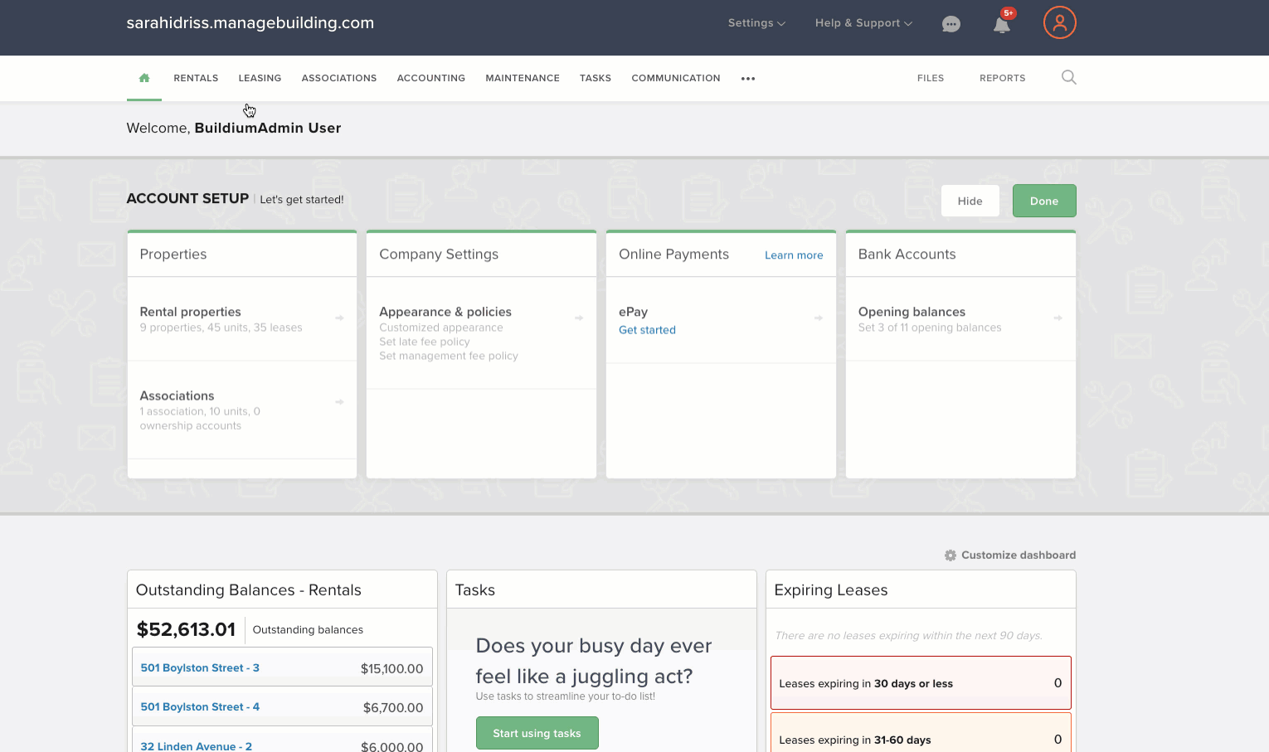Open the more menu ellipsis icon

[748, 79]
